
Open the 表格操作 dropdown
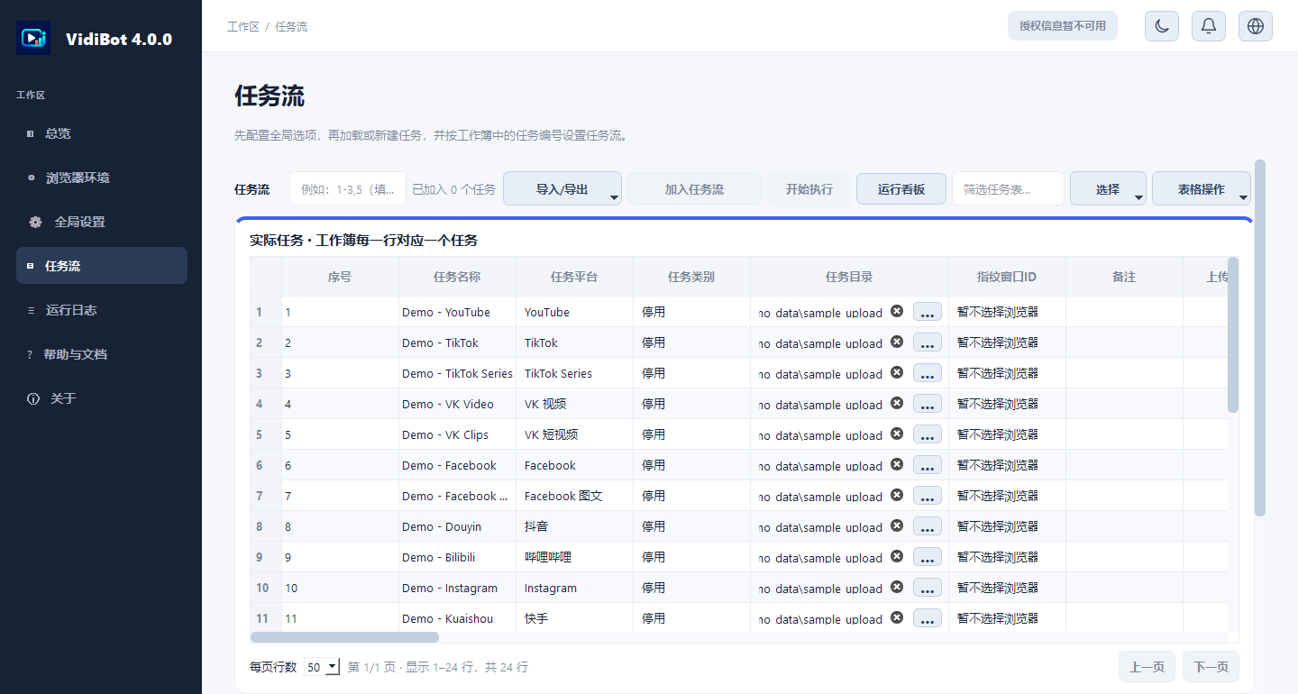pyautogui.click(x=1202, y=189)
